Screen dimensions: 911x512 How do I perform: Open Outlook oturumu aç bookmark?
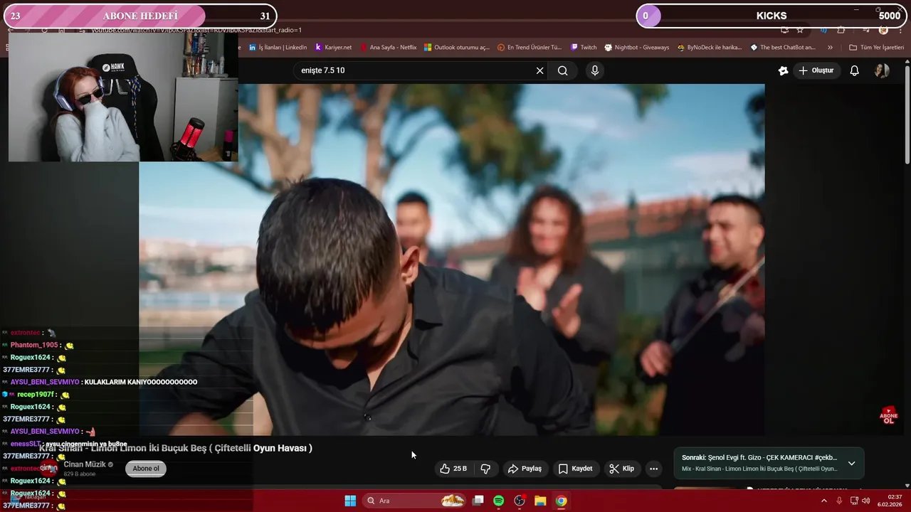[x=457, y=48]
